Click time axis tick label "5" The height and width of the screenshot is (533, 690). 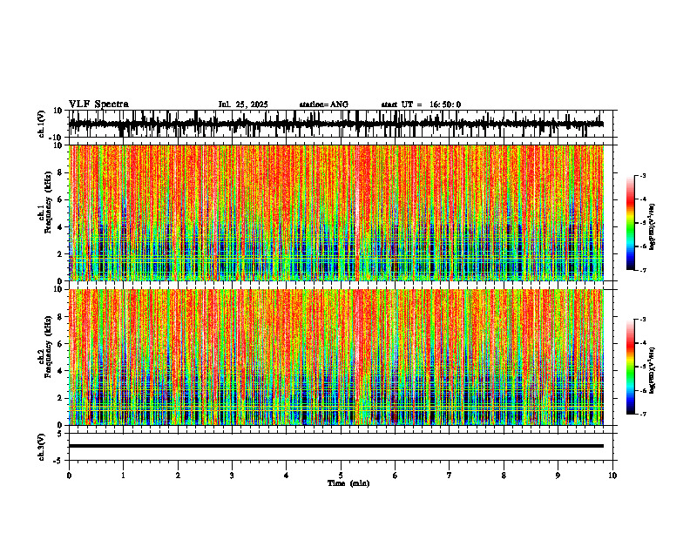341,476
